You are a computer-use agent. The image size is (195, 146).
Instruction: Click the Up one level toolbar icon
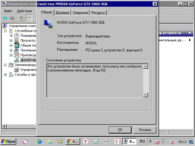[21, 18]
